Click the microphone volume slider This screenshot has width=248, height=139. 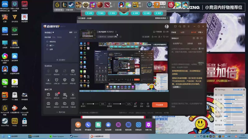pos(92,104)
